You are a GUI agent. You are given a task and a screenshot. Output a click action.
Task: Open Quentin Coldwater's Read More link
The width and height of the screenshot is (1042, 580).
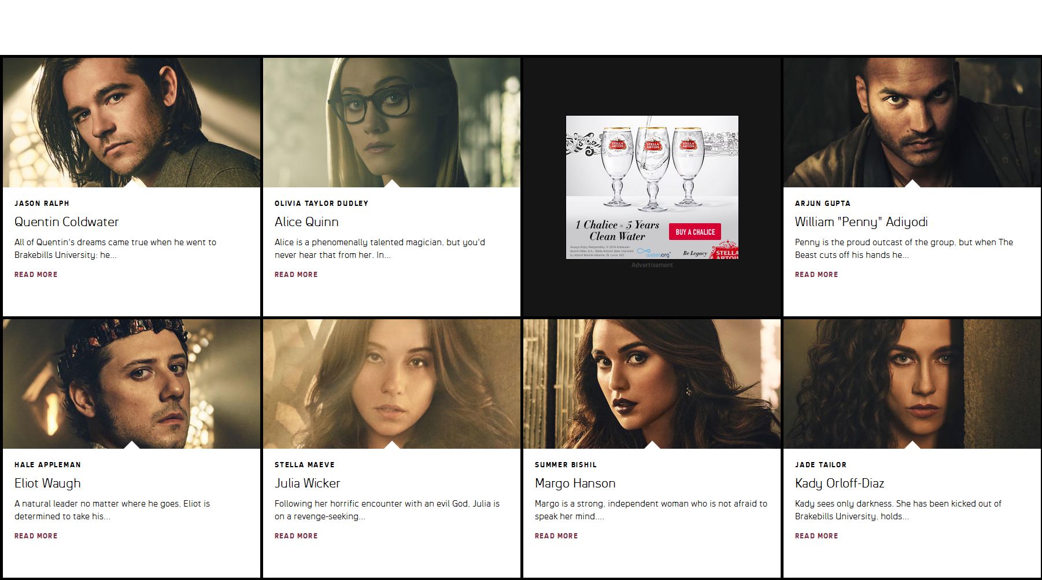(x=36, y=275)
